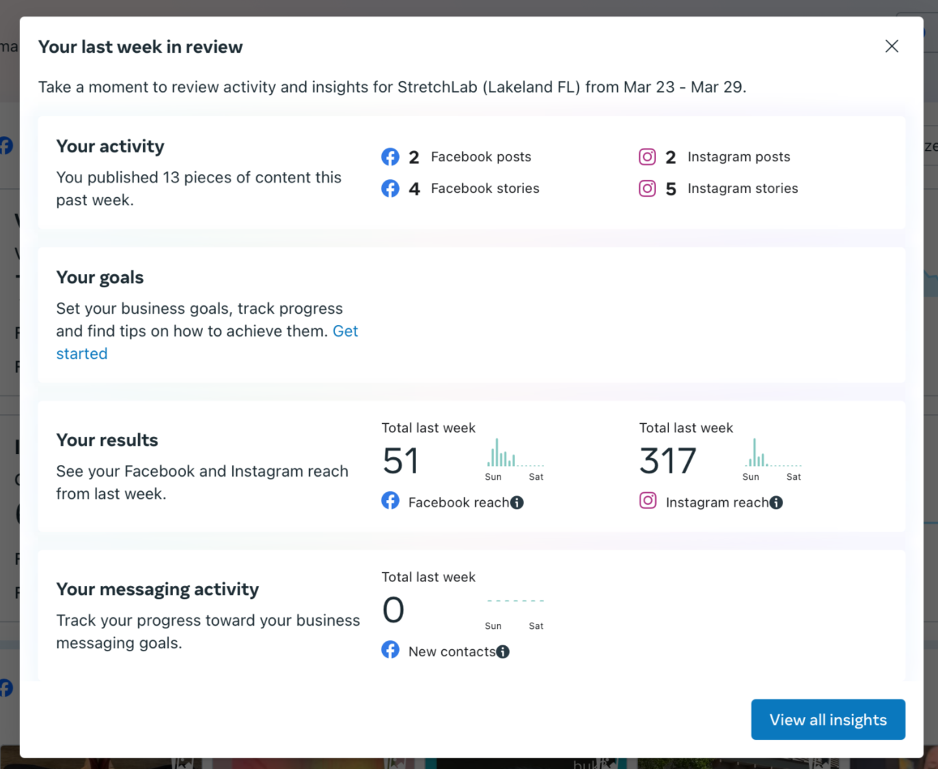The height and width of the screenshot is (769, 938).
Task: Click the Instagram posts label
Action: pos(739,157)
